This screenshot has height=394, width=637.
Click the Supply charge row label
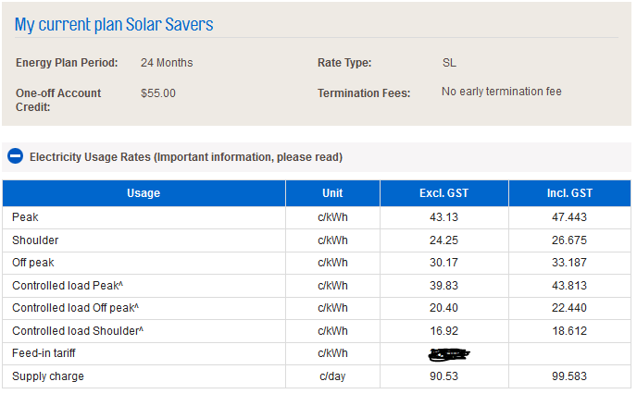coord(48,376)
